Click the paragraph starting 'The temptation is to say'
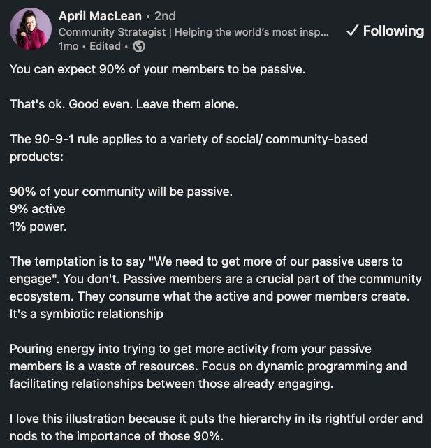Screen dimensions: 431x448 click(x=216, y=288)
